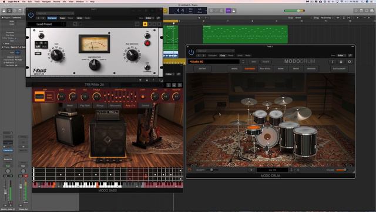Screen dimensions: 376x212
Task: Click the Treble knob in MODO BASS amp
Action: click(96, 97)
